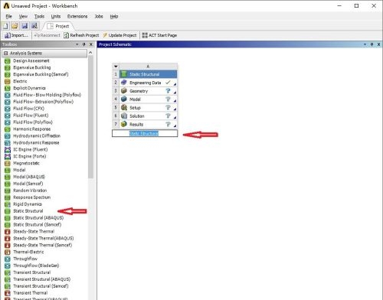This screenshot has width=383, height=300.
Task: Open the Extensions menu
Action: coord(77,16)
